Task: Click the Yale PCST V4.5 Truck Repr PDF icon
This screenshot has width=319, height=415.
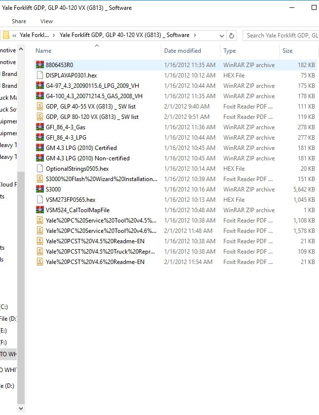Action: [39, 252]
